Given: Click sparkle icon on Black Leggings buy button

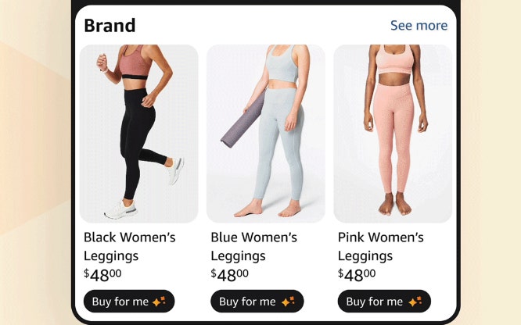Looking at the screenshot, I should tap(159, 302).
